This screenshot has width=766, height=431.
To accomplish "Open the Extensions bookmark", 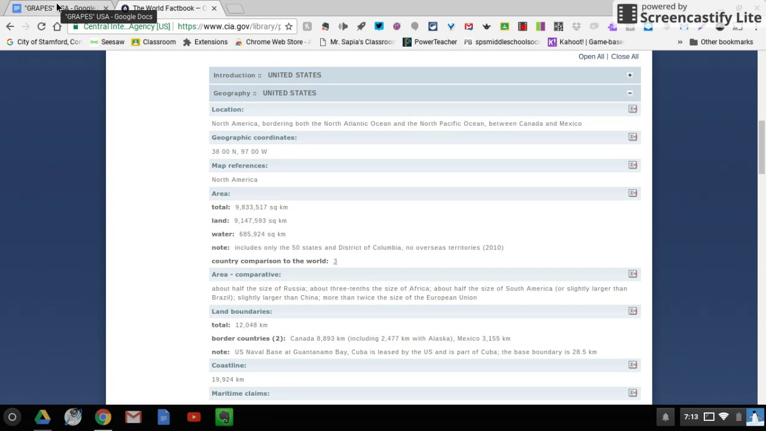I will pos(205,42).
